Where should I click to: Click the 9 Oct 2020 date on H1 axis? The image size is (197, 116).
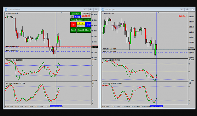tap(106, 106)
